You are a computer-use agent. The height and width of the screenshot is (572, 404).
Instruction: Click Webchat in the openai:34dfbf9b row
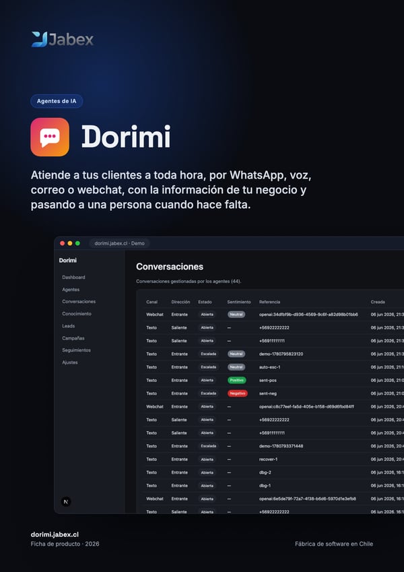tap(155, 315)
